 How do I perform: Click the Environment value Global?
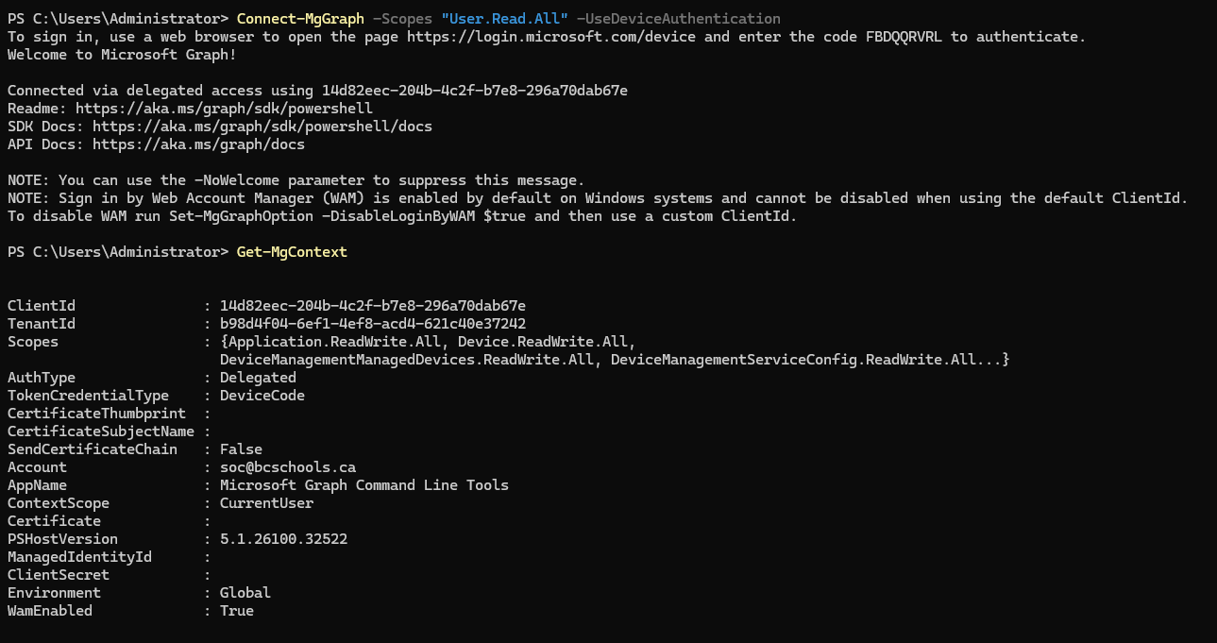pos(245,593)
